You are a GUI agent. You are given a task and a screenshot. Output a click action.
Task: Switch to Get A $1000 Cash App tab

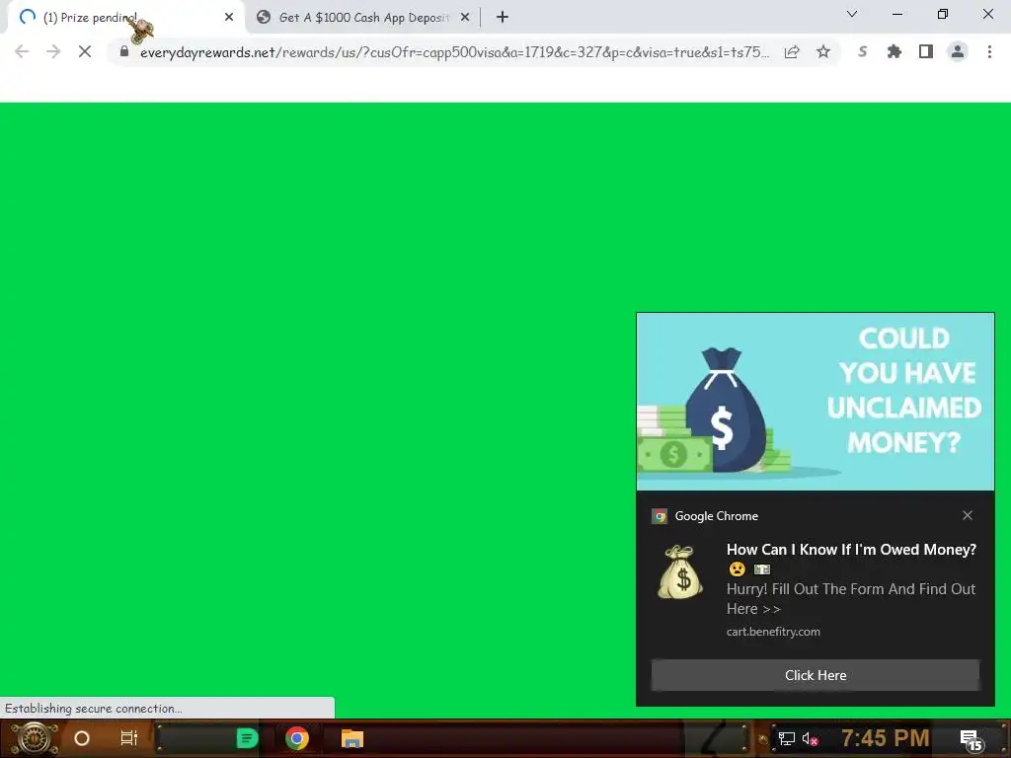[x=363, y=18]
